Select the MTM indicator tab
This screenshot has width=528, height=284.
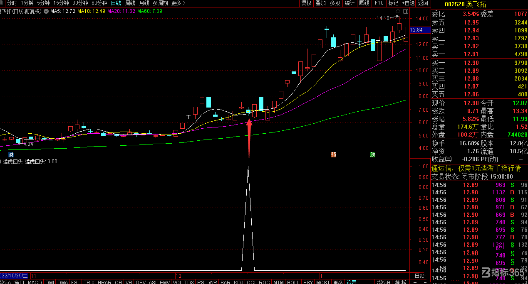(x=279, y=282)
